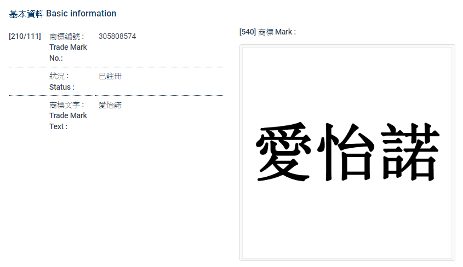463x267 pixels.
Task: Click the large 怡 character in the mark image
Action: 346,153
